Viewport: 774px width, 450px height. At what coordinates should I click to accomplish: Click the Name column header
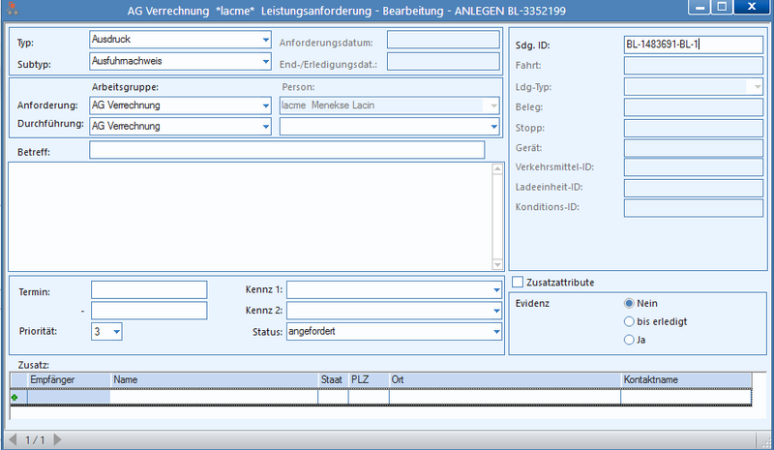214,380
